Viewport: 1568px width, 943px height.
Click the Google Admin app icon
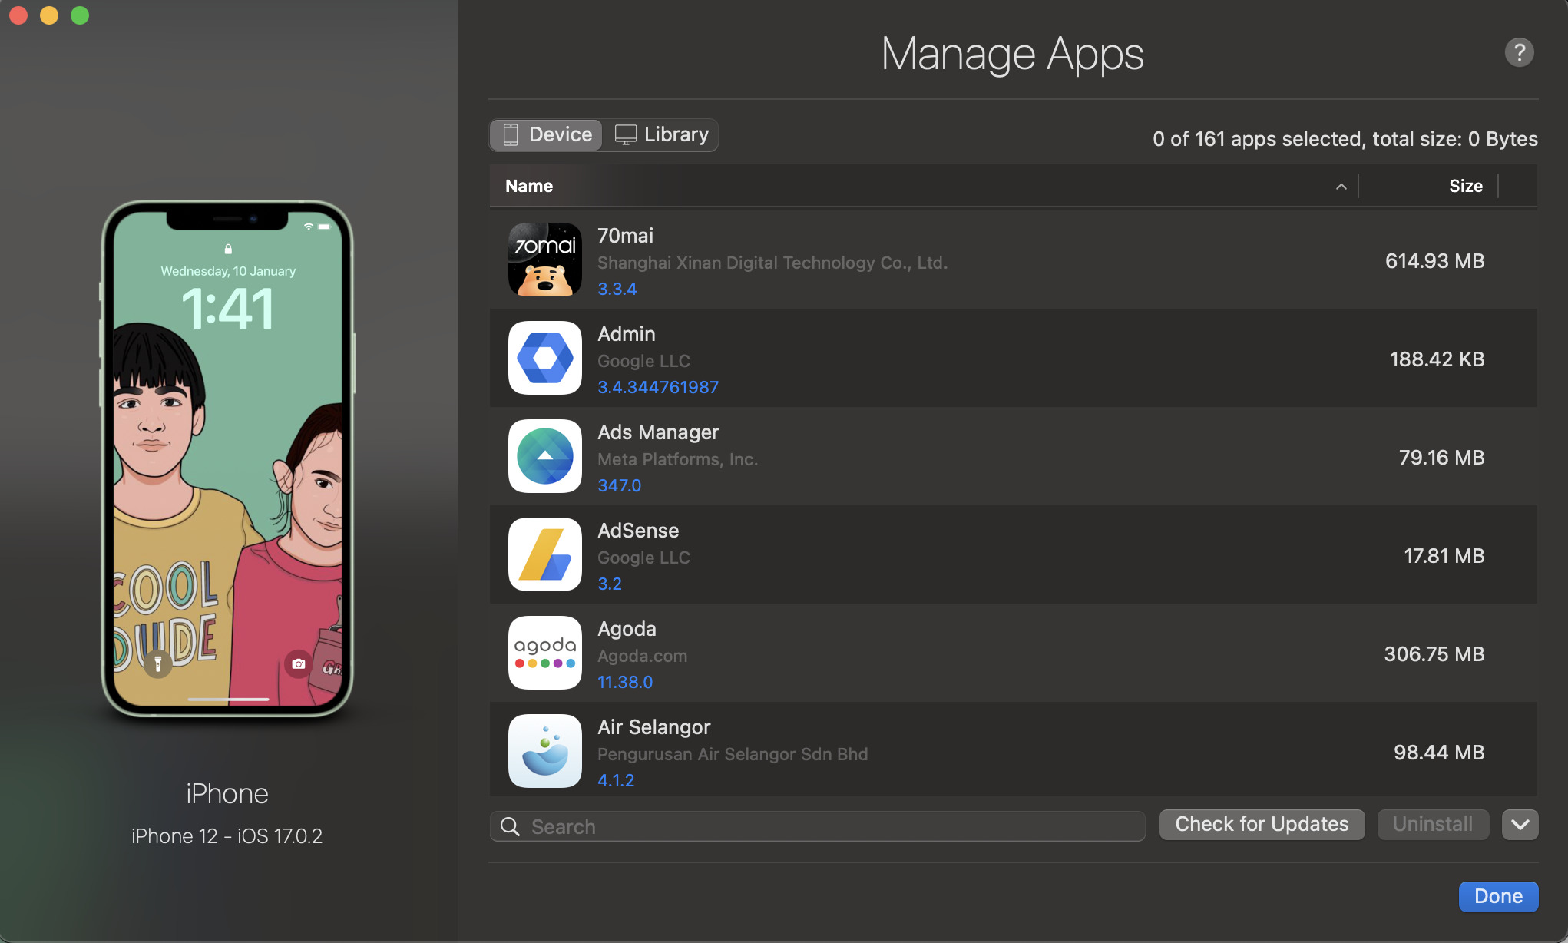[544, 358]
